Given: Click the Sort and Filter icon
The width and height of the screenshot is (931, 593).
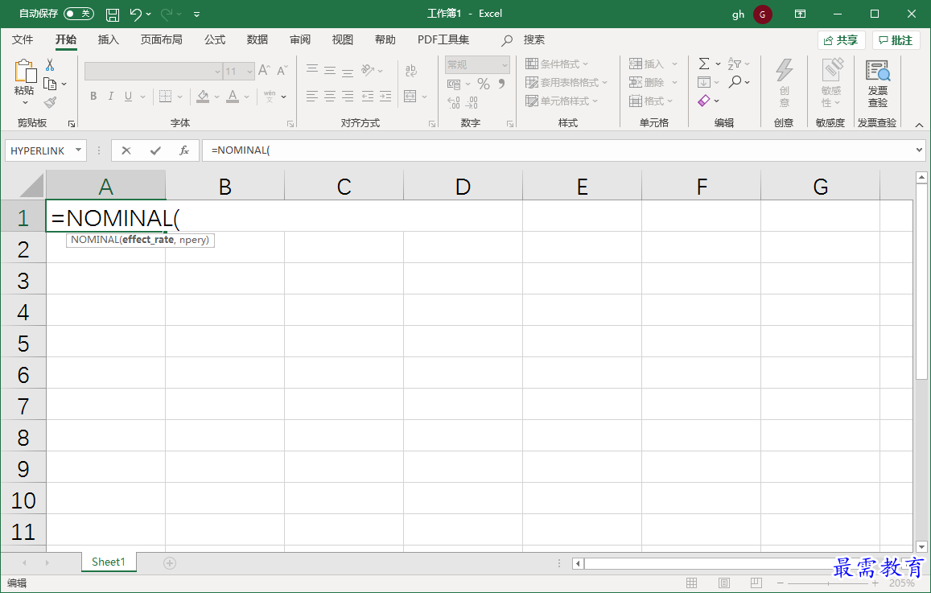Looking at the screenshot, I should [735, 64].
